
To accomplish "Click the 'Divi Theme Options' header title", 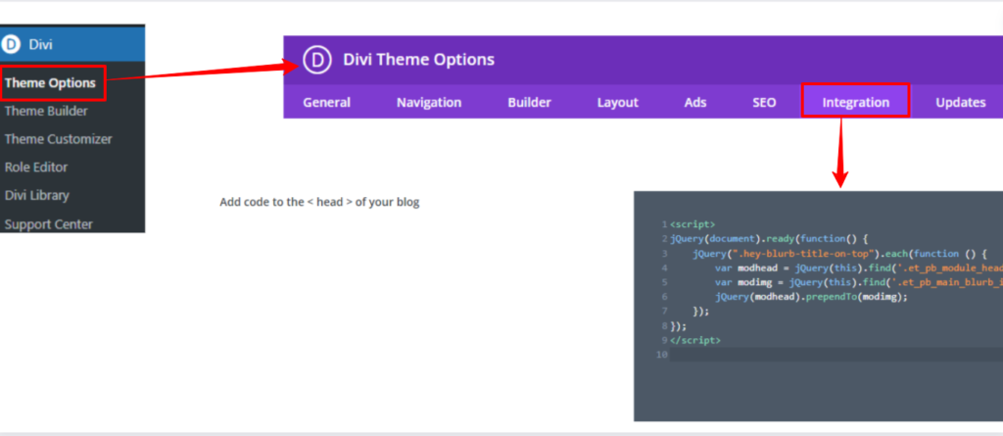I will click(418, 60).
